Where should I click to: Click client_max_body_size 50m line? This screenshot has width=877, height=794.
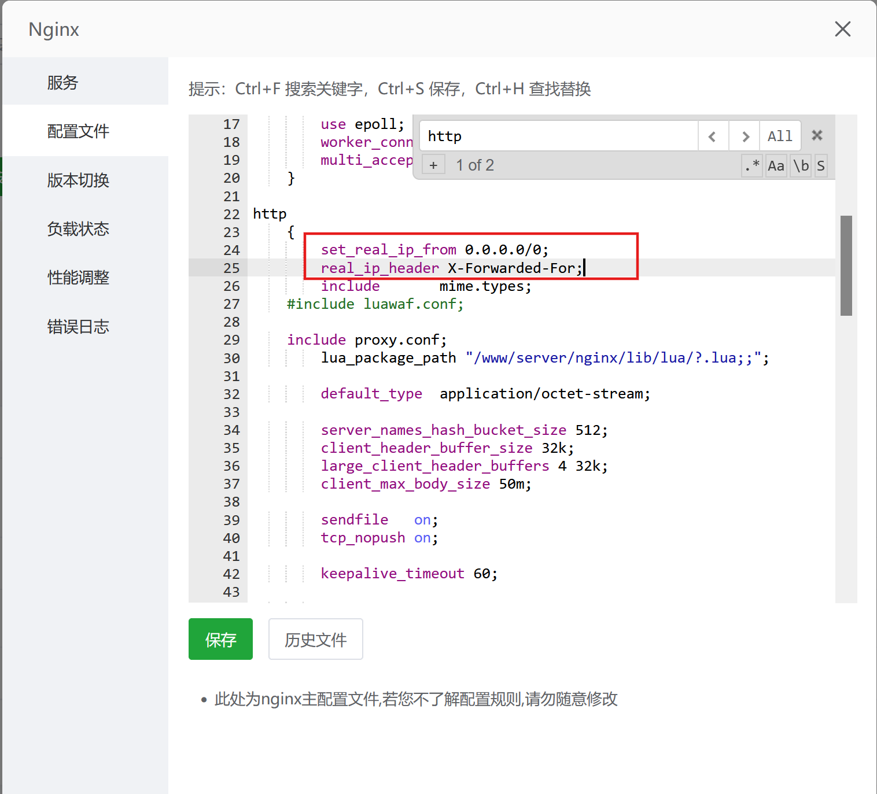(x=426, y=484)
